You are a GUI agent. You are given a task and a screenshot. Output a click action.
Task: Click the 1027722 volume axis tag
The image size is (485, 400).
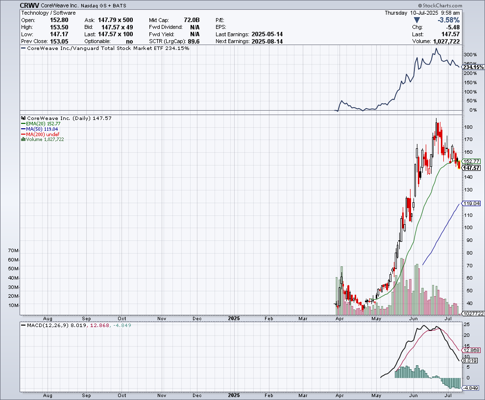click(473, 313)
